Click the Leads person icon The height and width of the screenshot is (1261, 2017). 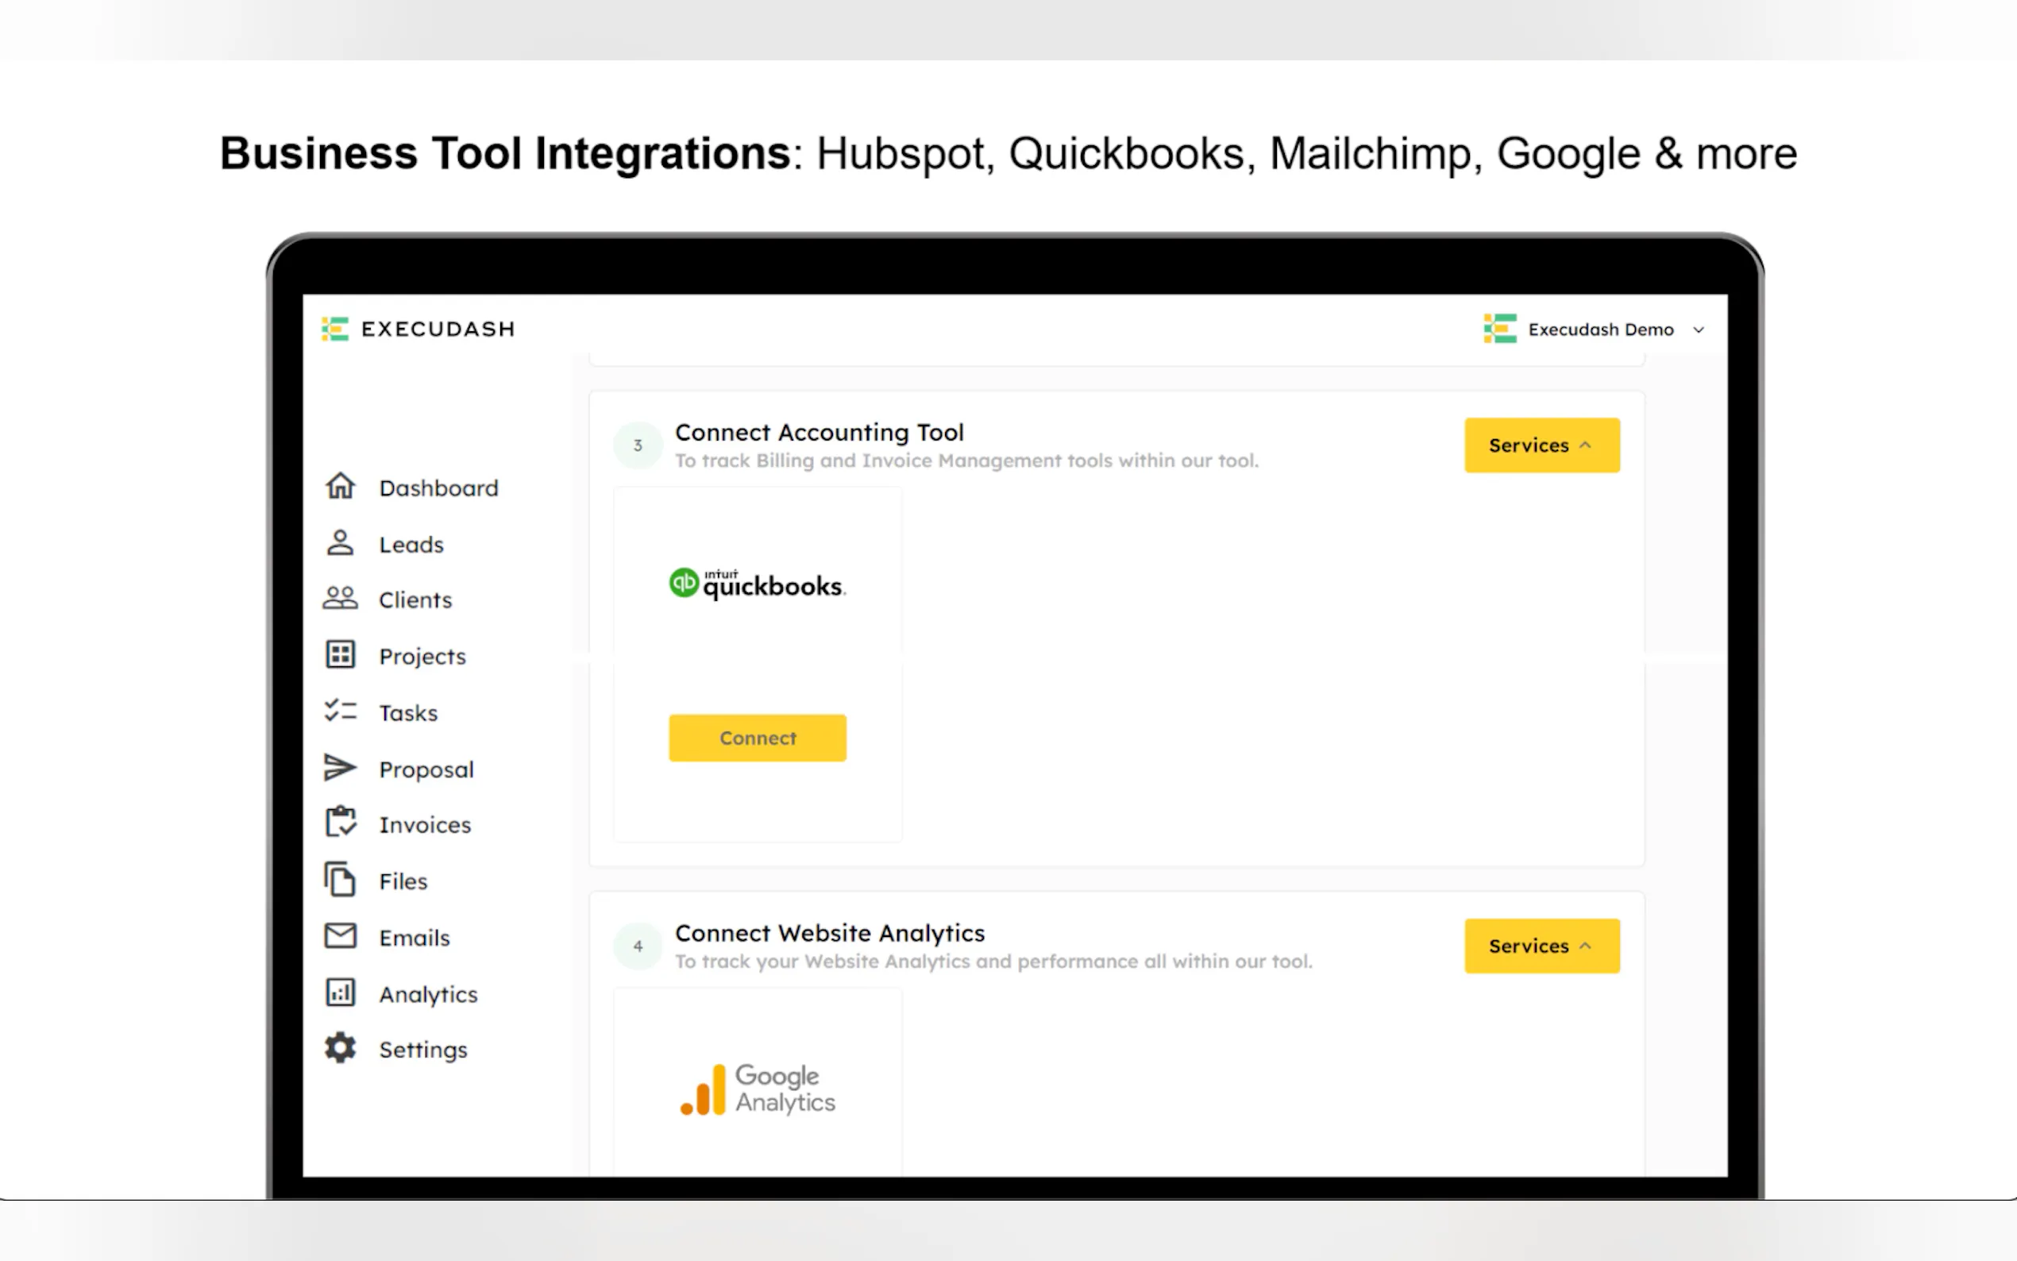[339, 543]
